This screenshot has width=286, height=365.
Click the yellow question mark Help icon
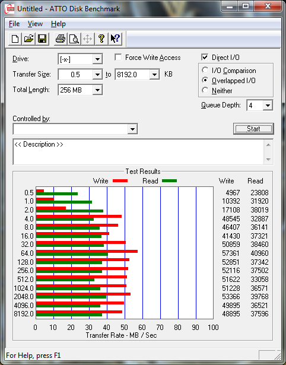coord(101,39)
